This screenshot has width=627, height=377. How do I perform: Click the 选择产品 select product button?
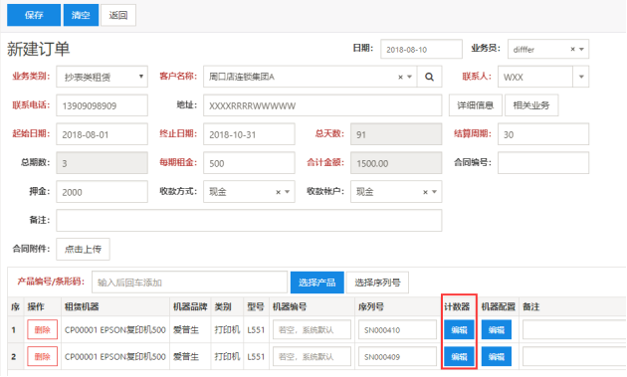(317, 283)
